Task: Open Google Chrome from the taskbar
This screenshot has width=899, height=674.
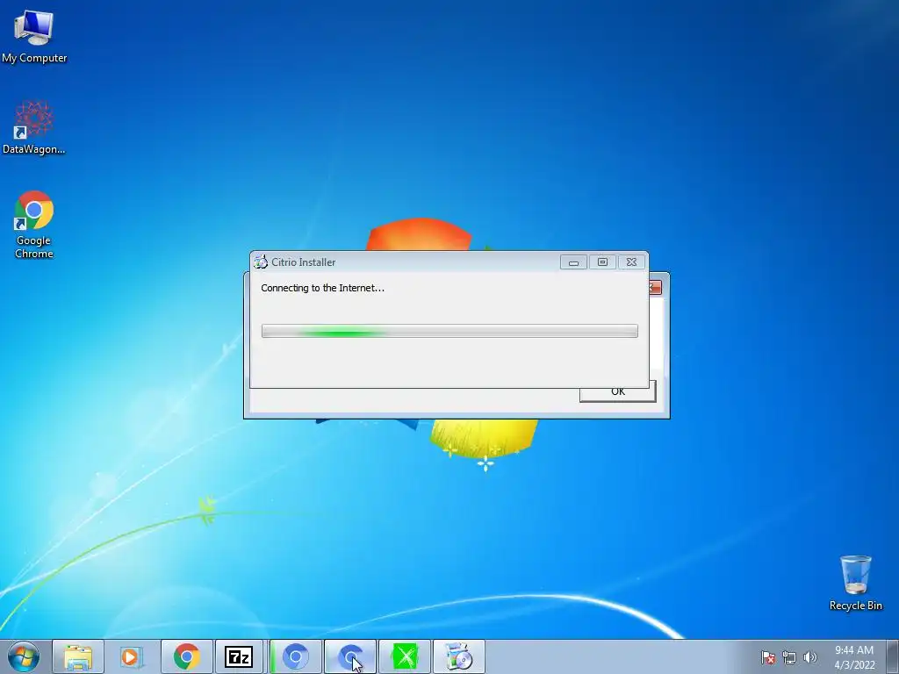Action: 186,656
